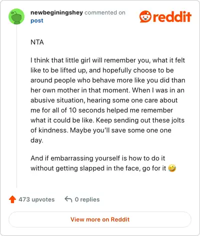This screenshot has height=236, width=200.
Task: Click the "473 upvotes" count
Action: (x=36, y=199)
